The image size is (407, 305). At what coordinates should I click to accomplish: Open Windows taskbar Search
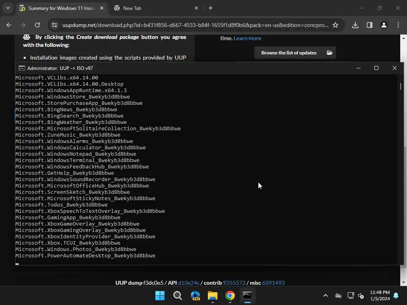coord(178,295)
